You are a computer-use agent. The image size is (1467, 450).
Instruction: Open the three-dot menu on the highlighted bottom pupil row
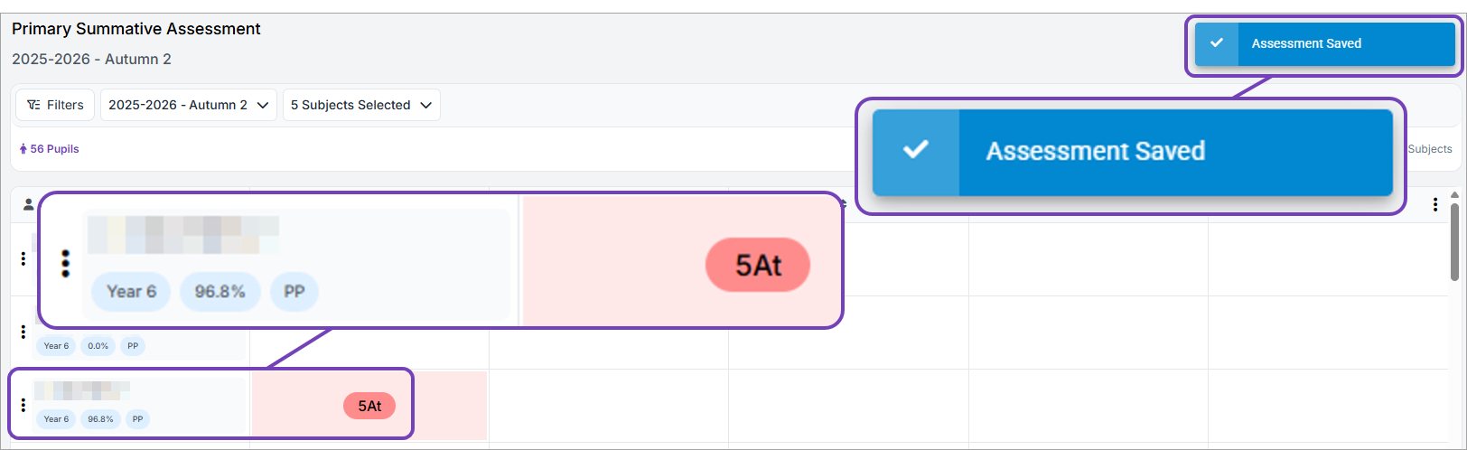click(x=23, y=405)
